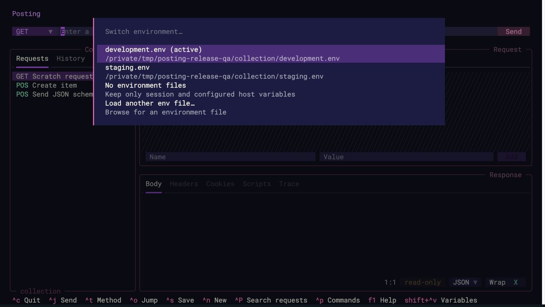545x307 pixels.
Task: Select POS Create item request
Action: (x=53, y=85)
